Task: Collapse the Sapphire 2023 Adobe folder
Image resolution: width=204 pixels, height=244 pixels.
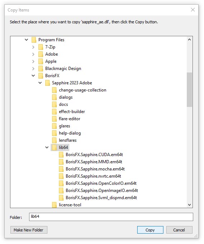Action: point(40,83)
